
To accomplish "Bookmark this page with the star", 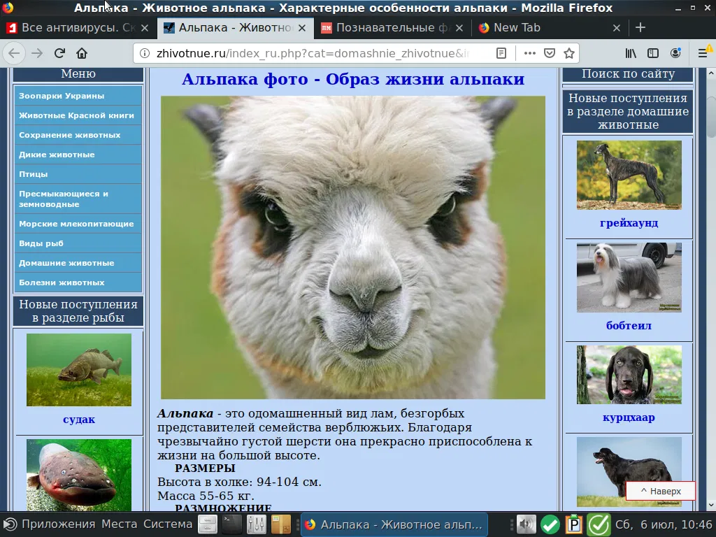I will pyautogui.click(x=569, y=53).
